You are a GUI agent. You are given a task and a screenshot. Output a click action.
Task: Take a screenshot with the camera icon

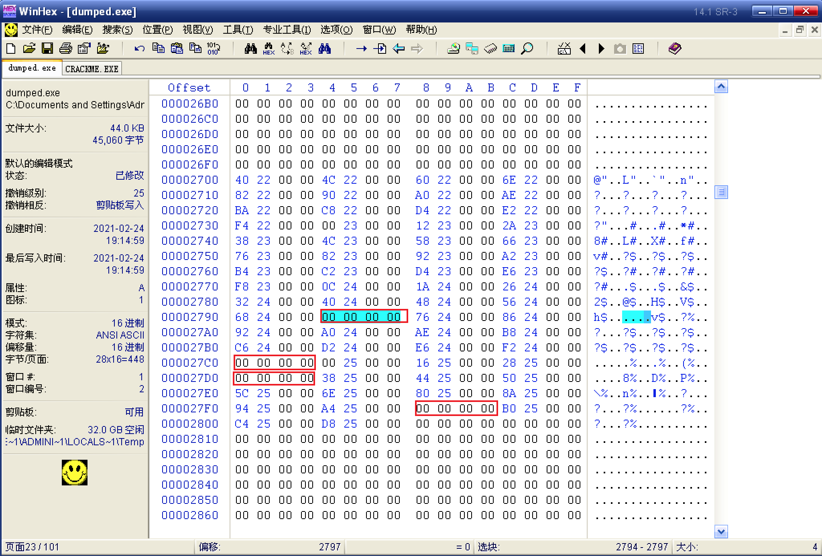click(620, 48)
